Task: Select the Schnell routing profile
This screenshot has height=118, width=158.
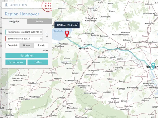Action: 41,45
